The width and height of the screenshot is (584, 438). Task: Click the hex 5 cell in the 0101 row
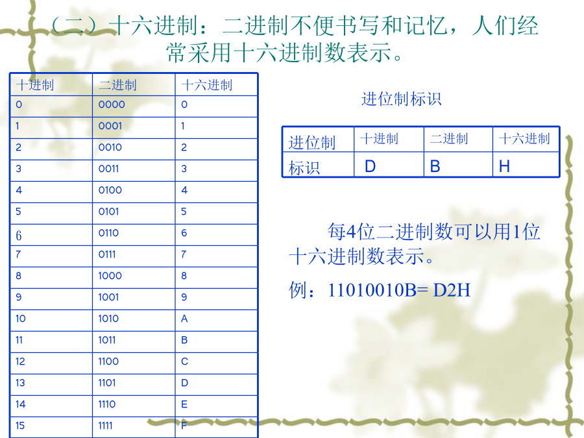coord(216,213)
